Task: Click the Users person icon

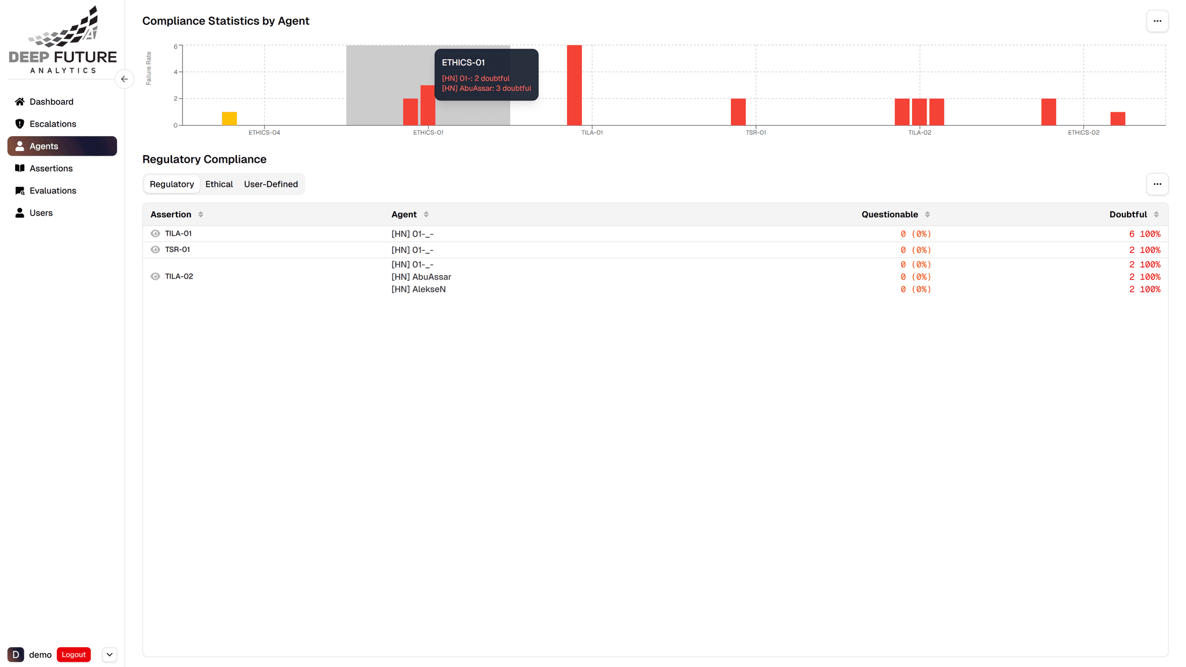Action: [x=20, y=213]
